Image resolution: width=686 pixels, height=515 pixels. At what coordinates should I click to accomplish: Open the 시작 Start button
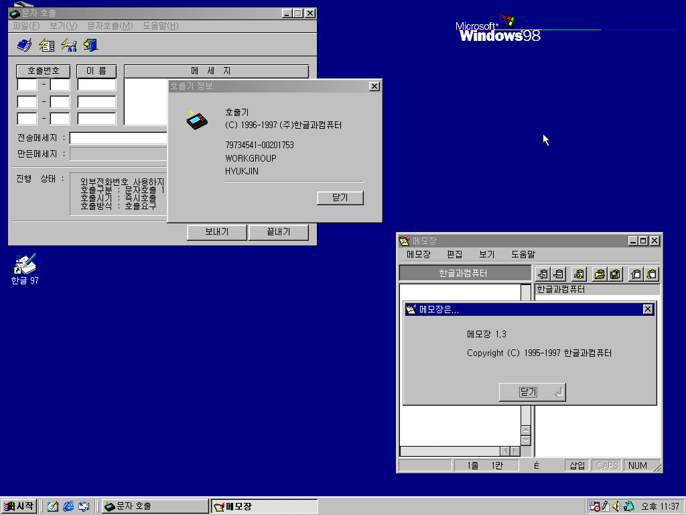[19, 506]
